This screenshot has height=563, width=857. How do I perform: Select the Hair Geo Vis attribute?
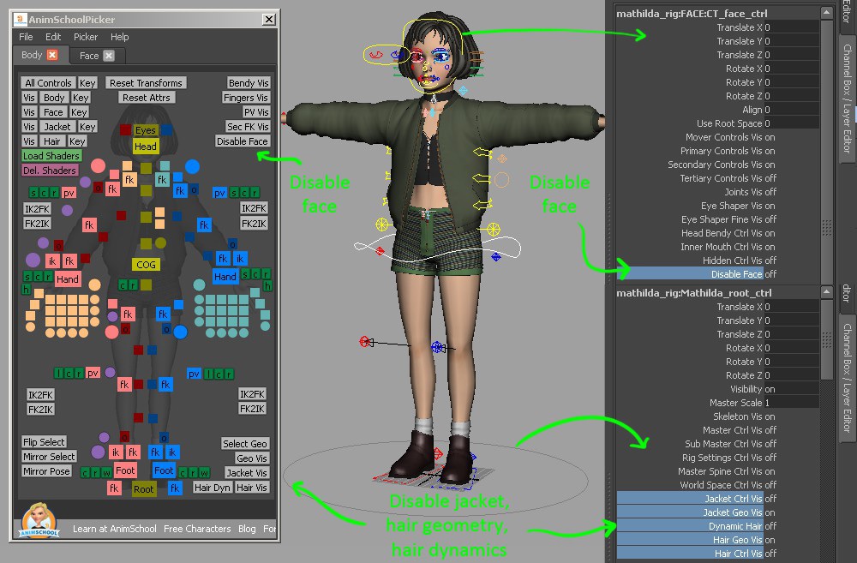(690, 540)
